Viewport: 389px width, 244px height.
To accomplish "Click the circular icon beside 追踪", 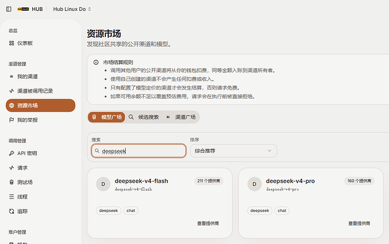I will coord(11,211).
